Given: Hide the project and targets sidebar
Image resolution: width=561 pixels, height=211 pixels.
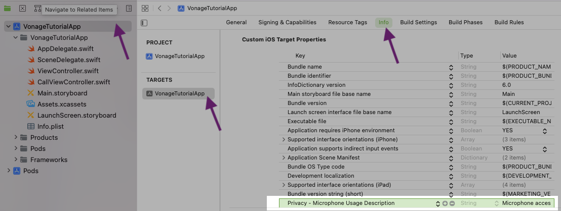Looking at the screenshot, I should [144, 23].
